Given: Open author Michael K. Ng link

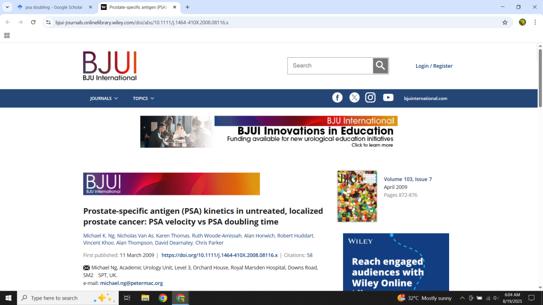Looking at the screenshot, I should pyautogui.click(x=99, y=236).
